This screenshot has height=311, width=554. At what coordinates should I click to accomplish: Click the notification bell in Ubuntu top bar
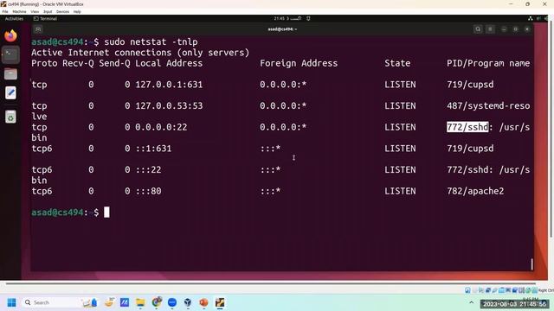[308, 19]
